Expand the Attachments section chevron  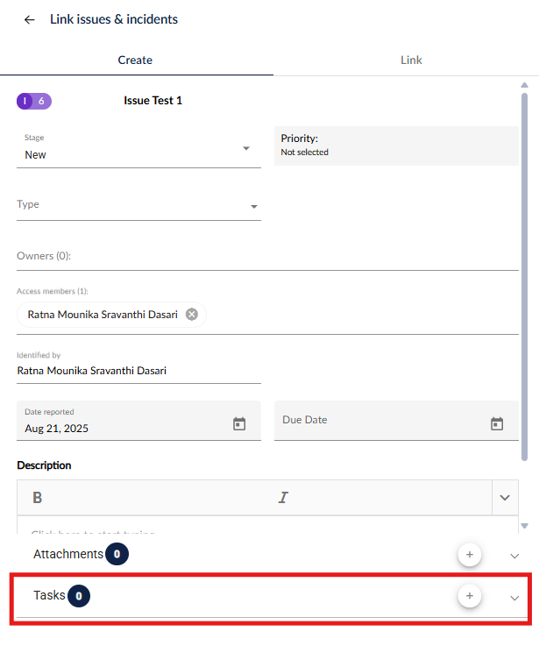point(514,556)
